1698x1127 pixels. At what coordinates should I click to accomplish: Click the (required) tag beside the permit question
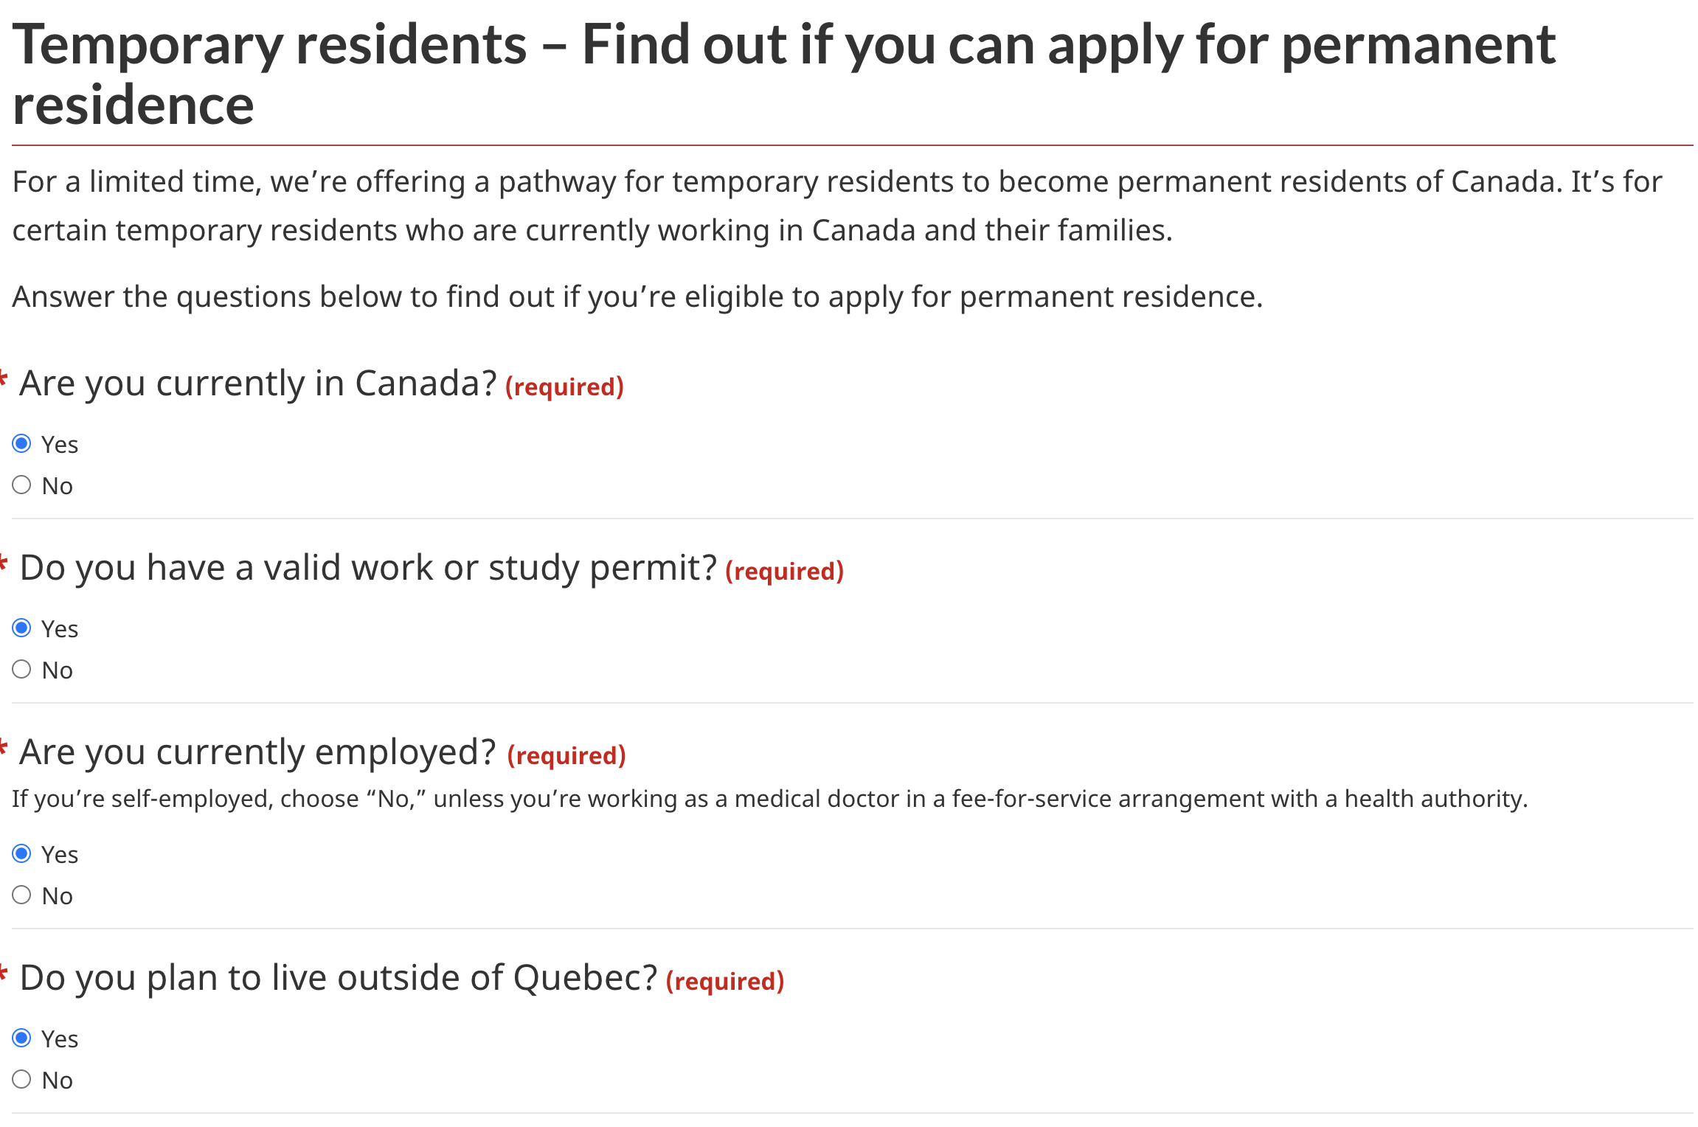click(784, 571)
